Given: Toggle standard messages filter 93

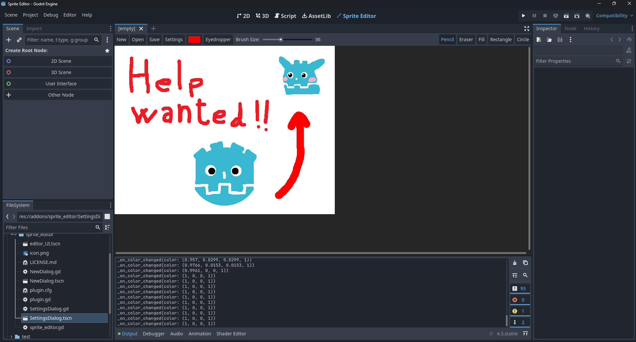Looking at the screenshot, I should [520, 289].
